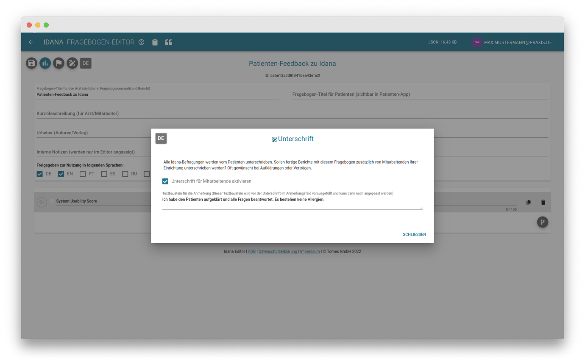Image resolution: width=585 pixels, height=364 pixels.
Task: Enable the ES language checkbox
Action: 104,174
